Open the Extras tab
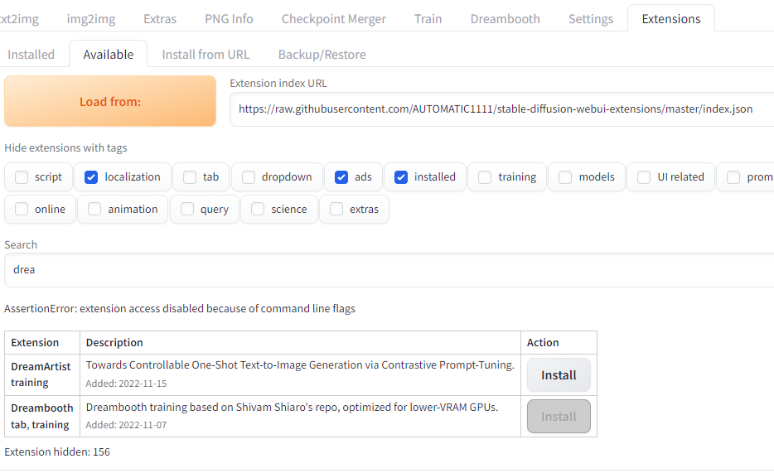Image resolution: width=774 pixels, height=473 pixels. (160, 19)
